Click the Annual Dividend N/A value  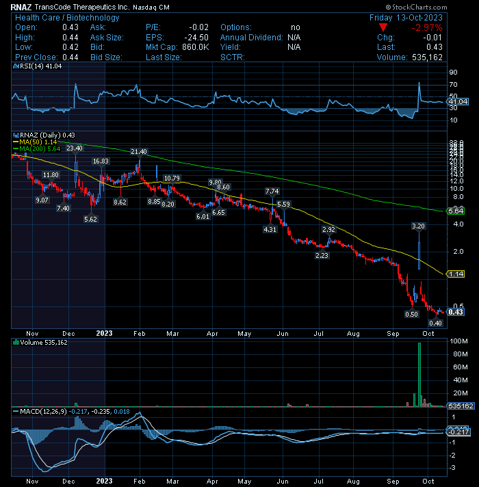coord(294,38)
